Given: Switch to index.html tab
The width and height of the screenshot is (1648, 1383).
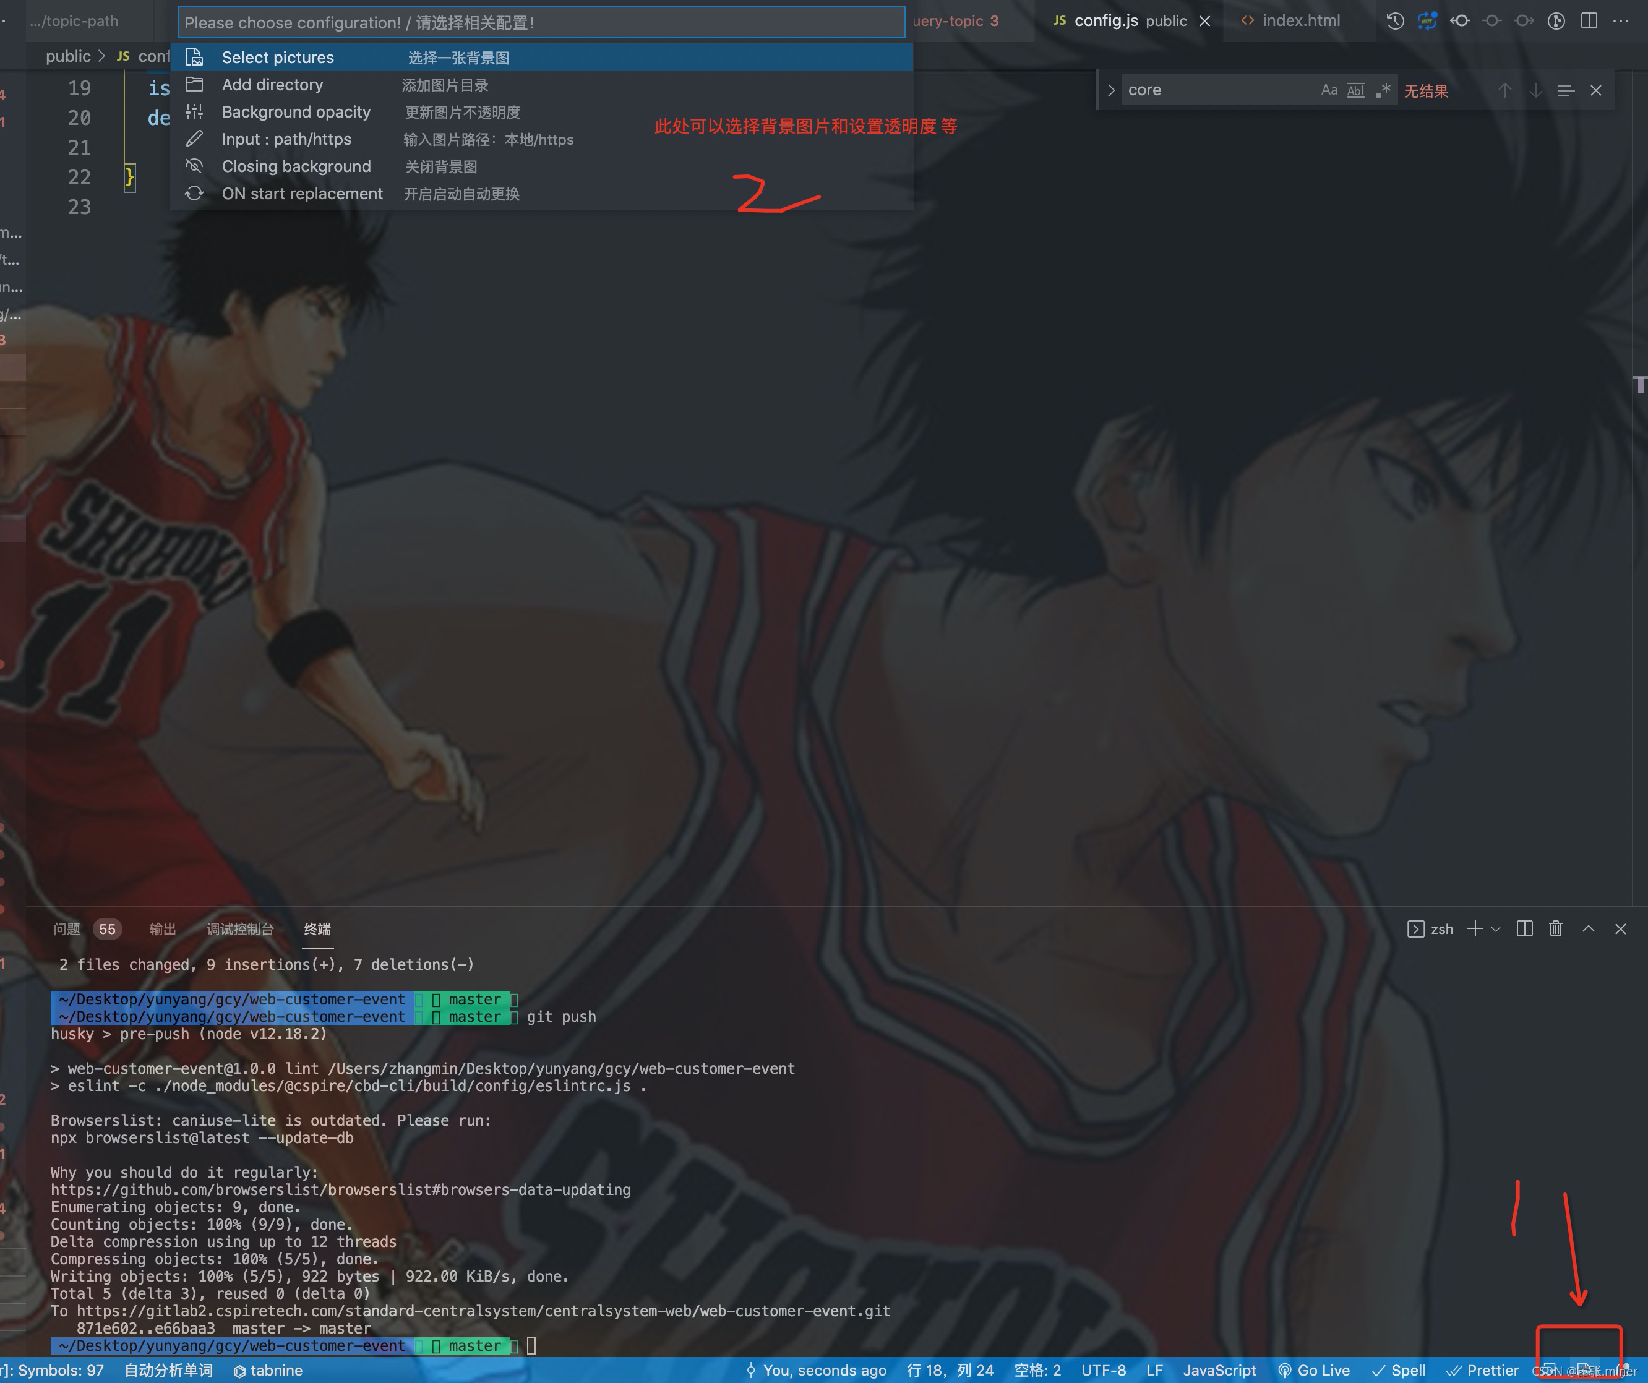Looking at the screenshot, I should (x=1300, y=21).
